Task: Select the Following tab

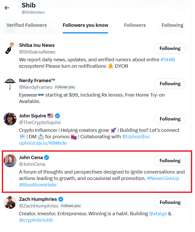Action: click(172, 25)
